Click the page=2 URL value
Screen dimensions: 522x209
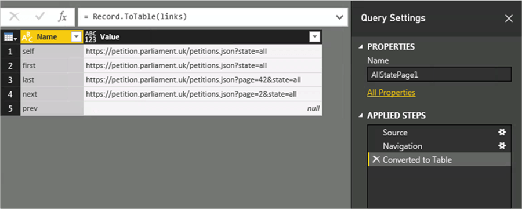pyautogui.click(x=191, y=94)
